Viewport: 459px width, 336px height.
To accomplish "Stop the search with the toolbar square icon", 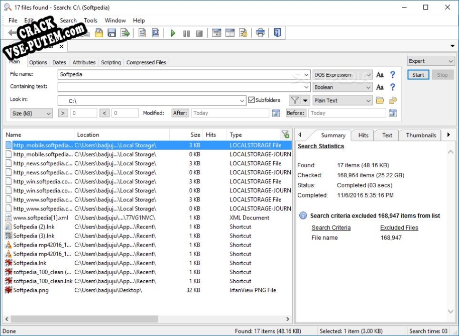I will (199, 33).
